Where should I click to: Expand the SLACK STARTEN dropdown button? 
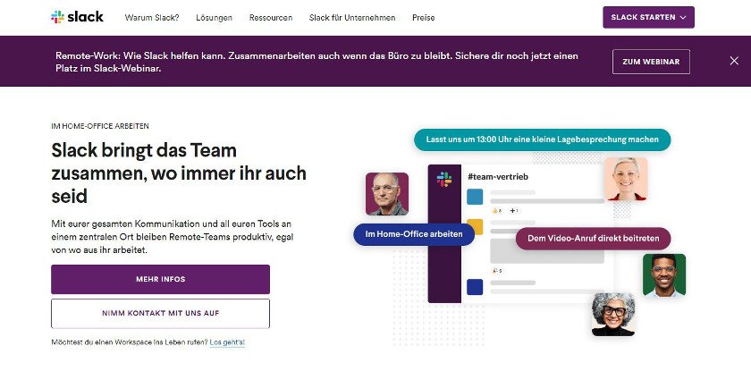click(648, 17)
